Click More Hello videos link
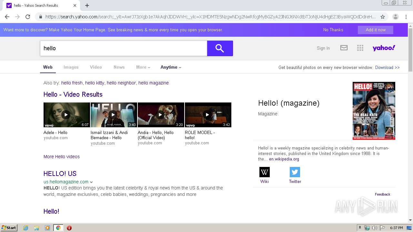The image size is (413, 232). [62, 157]
